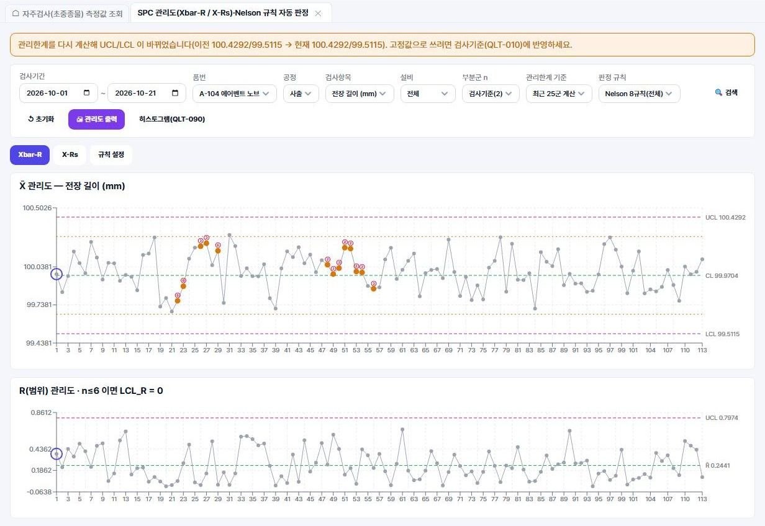The image size is (765, 526).
Task: Click the orange flagged point at subgroup 29
Action: 218,251
